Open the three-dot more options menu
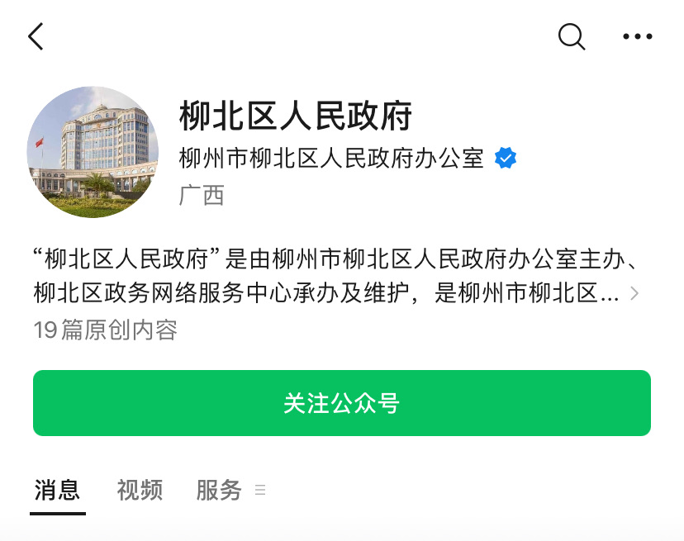 click(x=637, y=36)
